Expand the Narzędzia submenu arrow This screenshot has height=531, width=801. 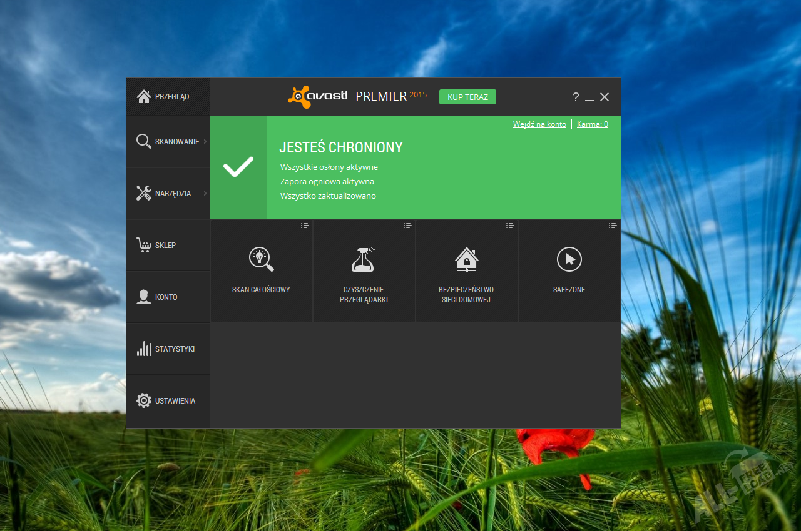pyautogui.click(x=205, y=194)
